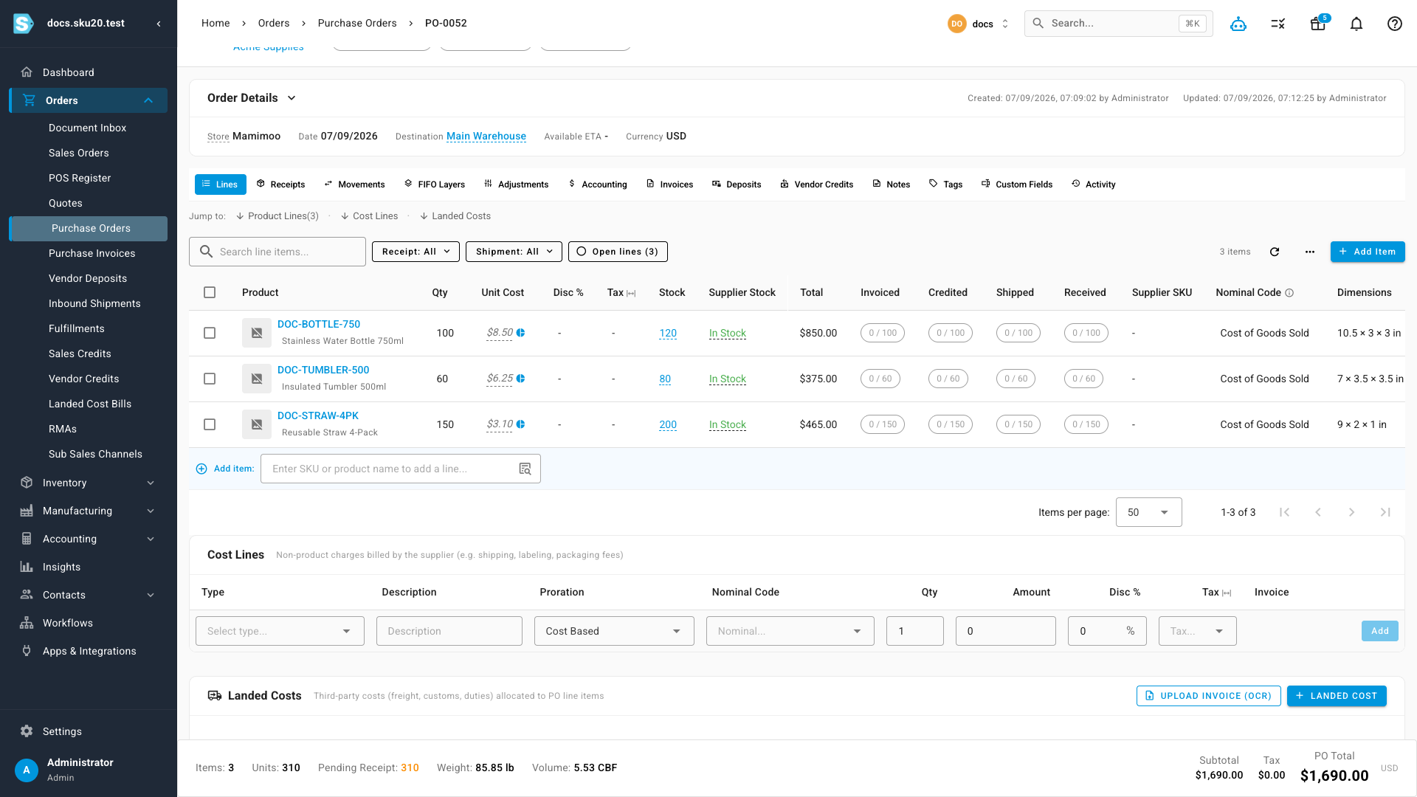
Task: Focus the Search line items field
Action: point(277,252)
